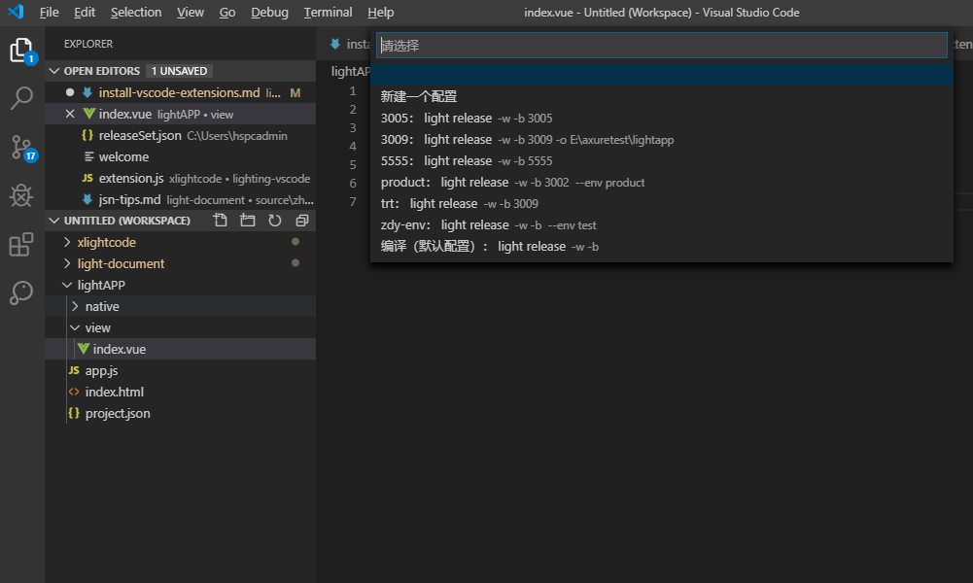Select the 新建一个配置 option

(x=419, y=97)
